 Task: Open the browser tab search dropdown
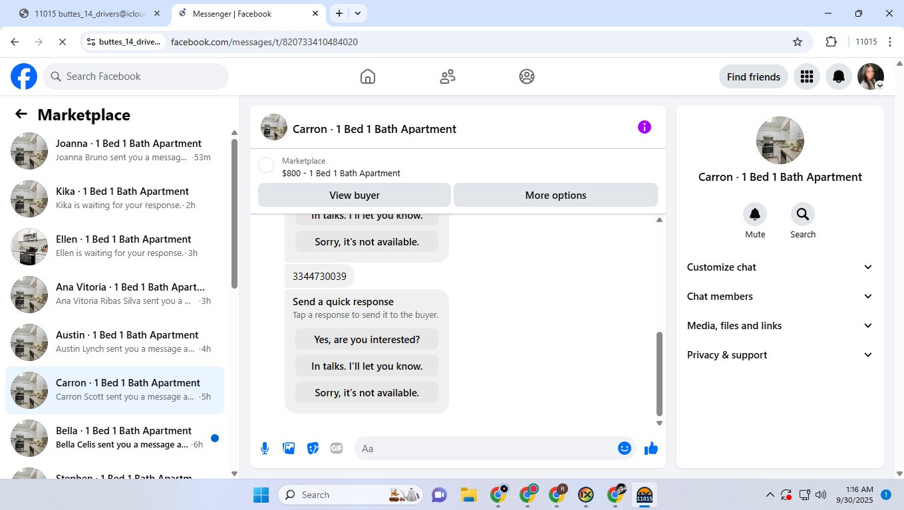358,13
